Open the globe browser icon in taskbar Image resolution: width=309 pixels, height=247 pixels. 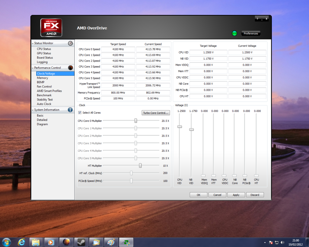[66, 242]
